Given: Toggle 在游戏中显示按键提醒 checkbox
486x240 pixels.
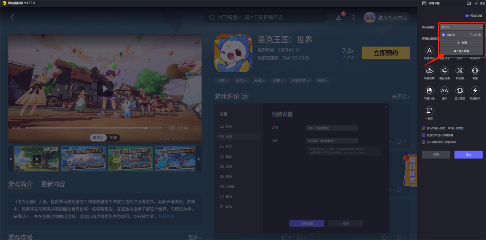Looking at the screenshot, I should [x=423, y=135].
